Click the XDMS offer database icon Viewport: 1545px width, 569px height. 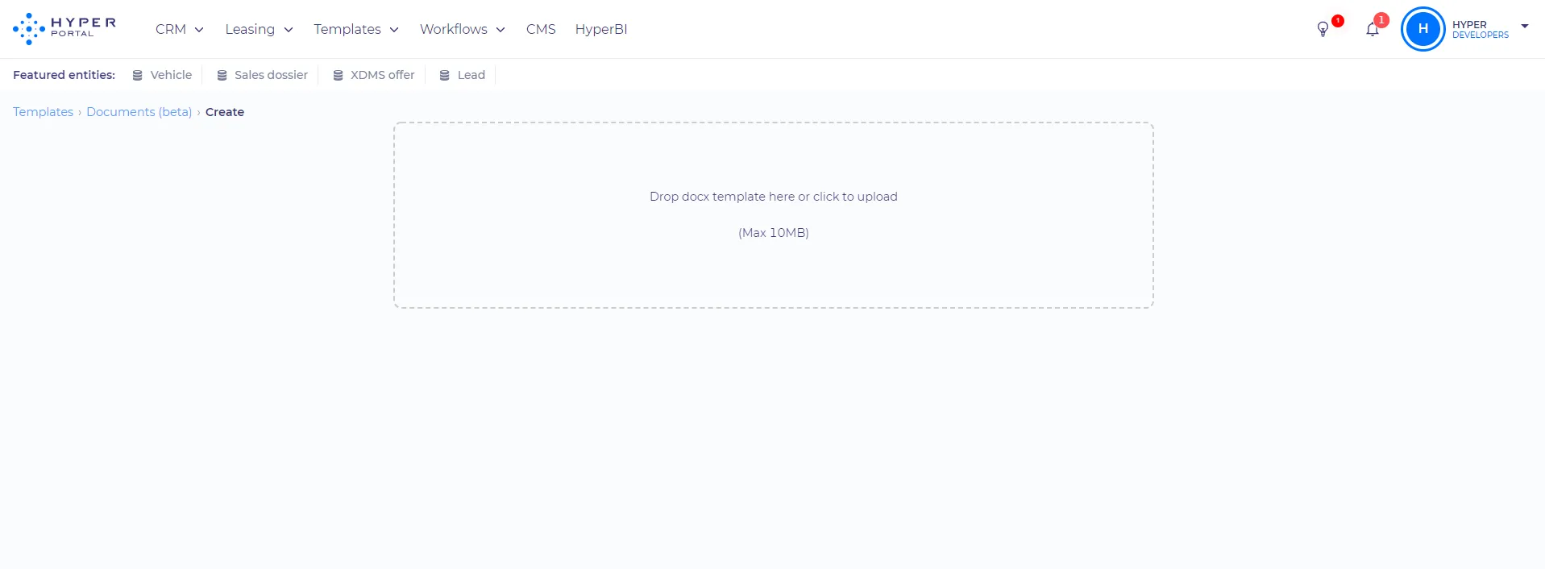pyautogui.click(x=338, y=76)
